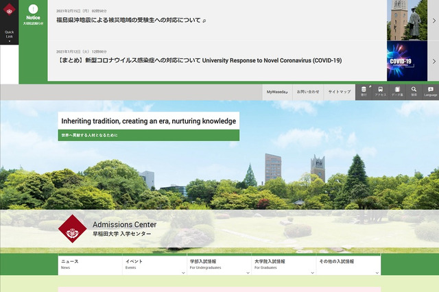The height and width of the screenshot is (292, 439).
Task: Click the 'Inheriting tradition, creating an era' headline
Action: tap(149, 121)
